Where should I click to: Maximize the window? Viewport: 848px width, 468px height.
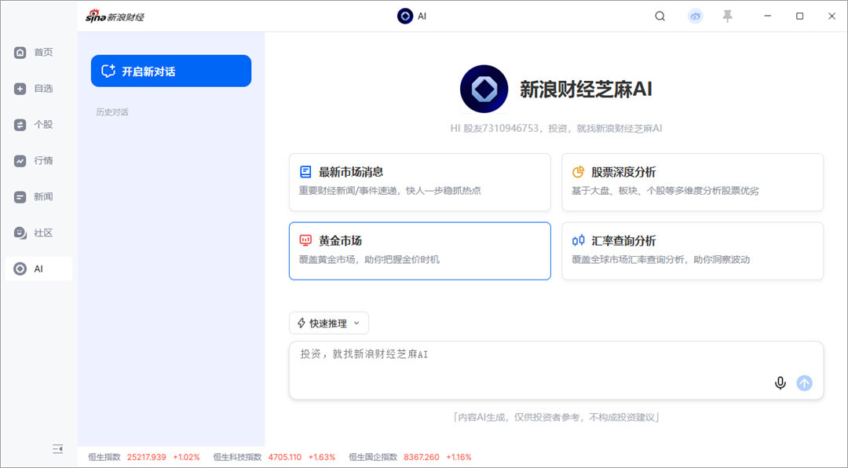(800, 16)
